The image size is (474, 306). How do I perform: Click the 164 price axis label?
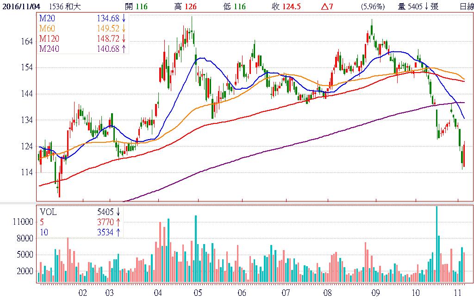[x=27, y=41]
